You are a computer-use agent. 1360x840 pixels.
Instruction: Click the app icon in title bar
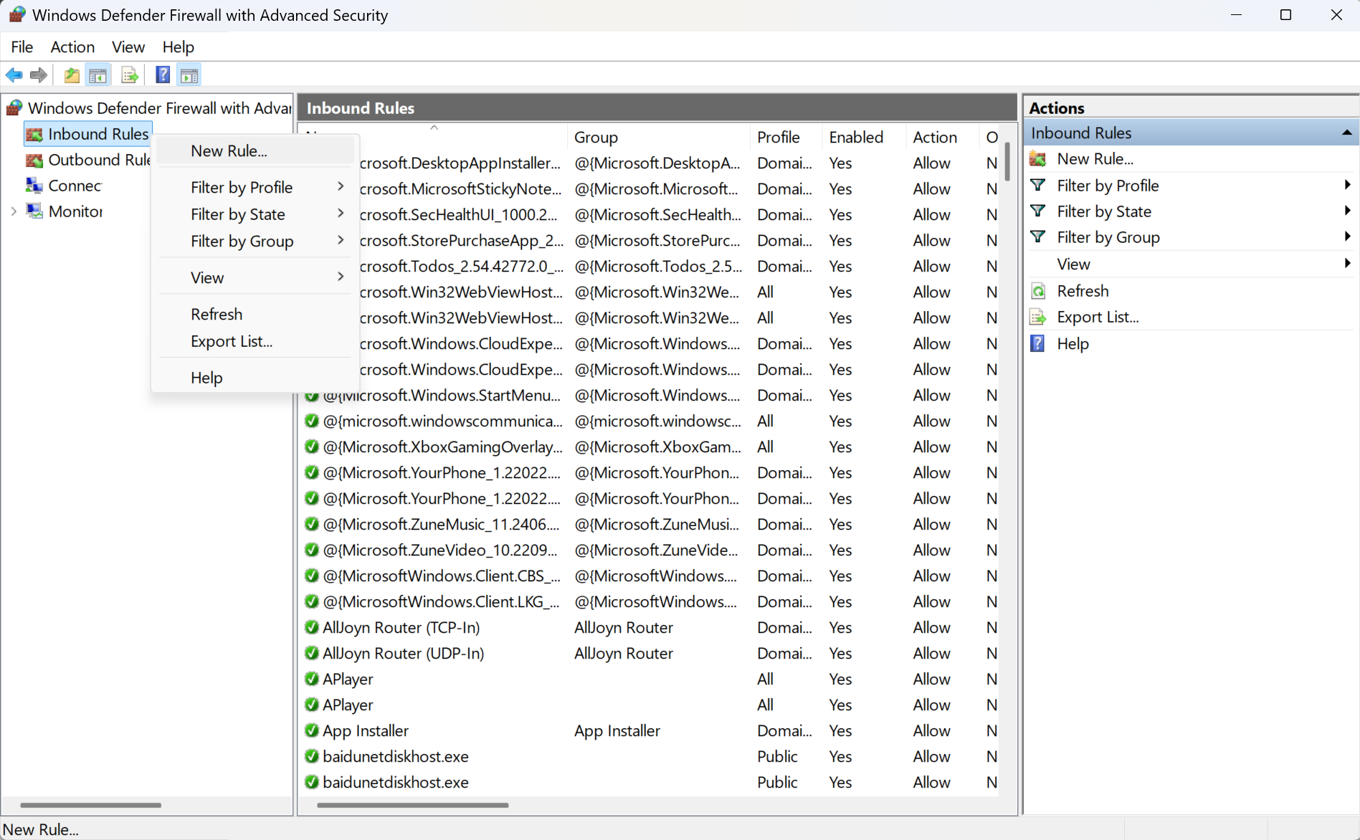(17, 14)
